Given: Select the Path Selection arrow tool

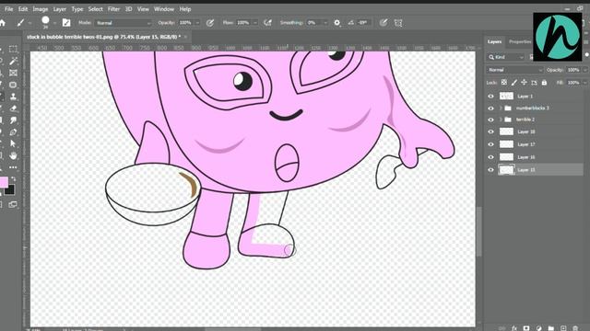Looking at the screenshot, I should pos(13,143).
